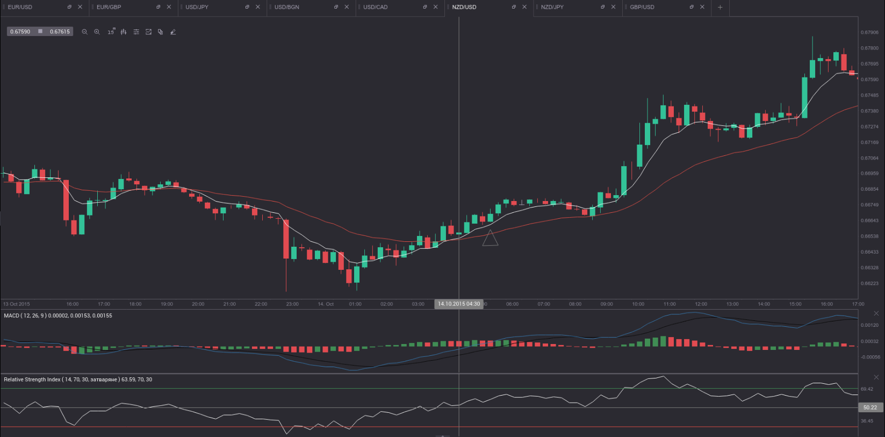Pop out the EUR/USD tab window
The width and height of the screenshot is (885, 437).
69,7
